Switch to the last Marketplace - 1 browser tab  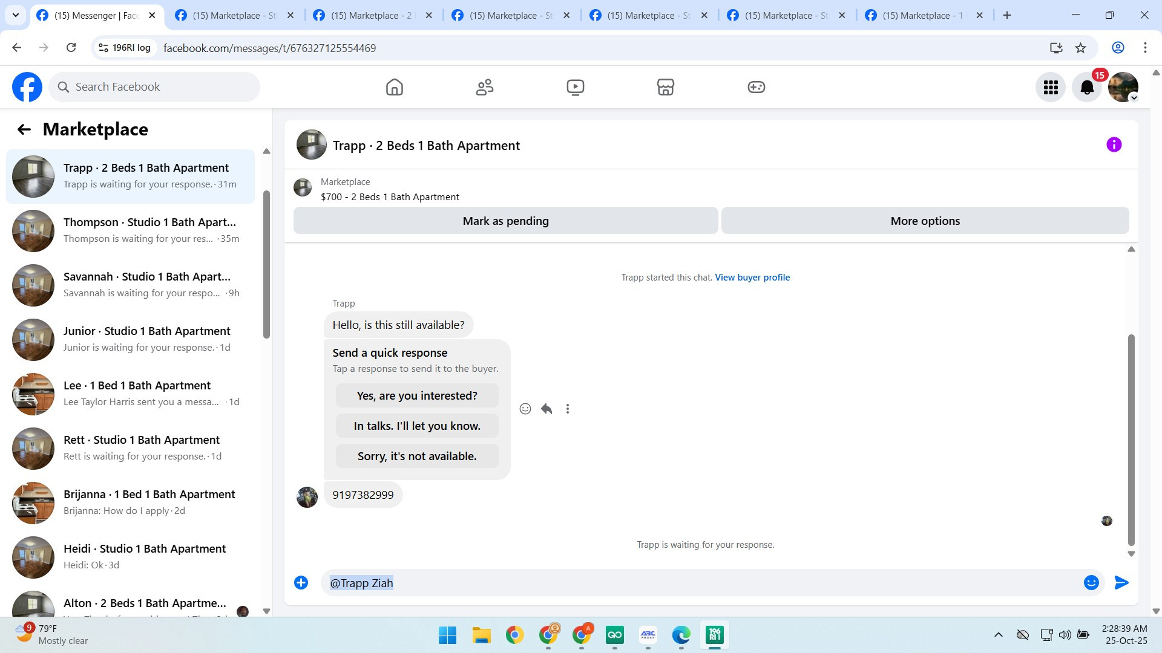[924, 16]
